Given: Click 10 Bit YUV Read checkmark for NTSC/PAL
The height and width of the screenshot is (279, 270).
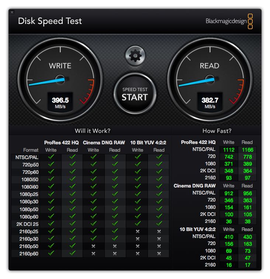Looking at the screenshot, I should click(x=159, y=157).
